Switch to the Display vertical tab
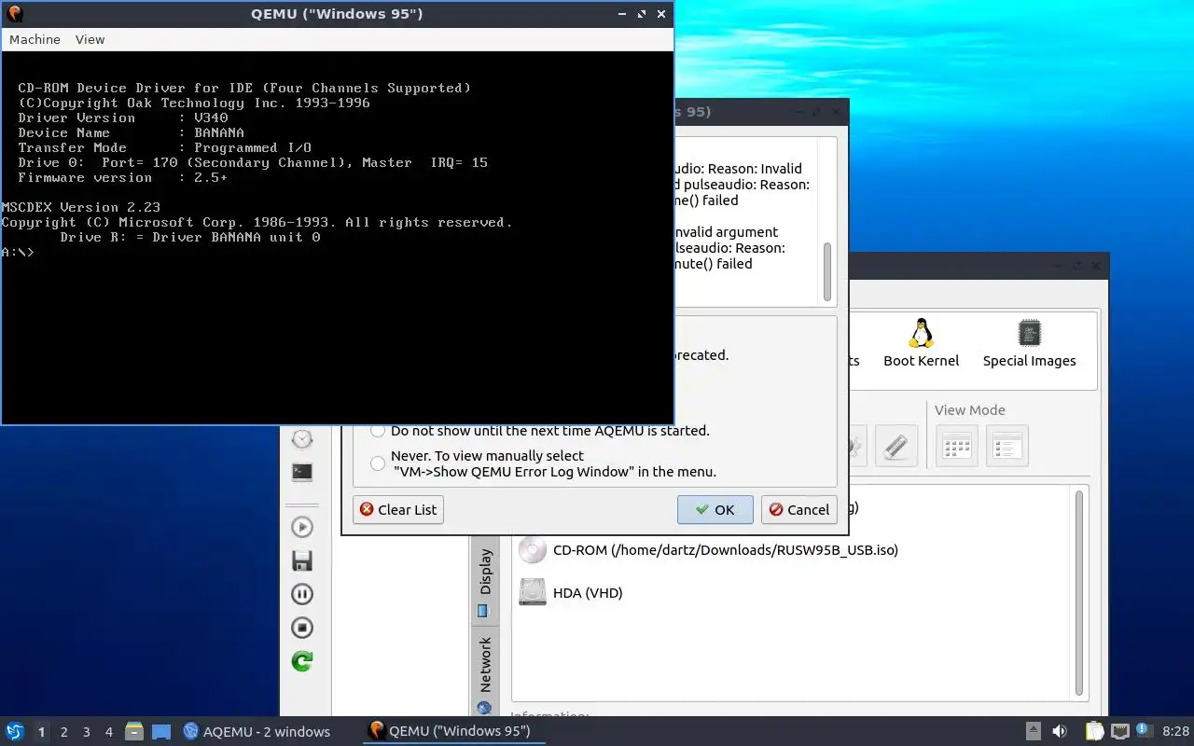 point(484,580)
